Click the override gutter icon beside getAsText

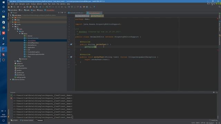click(71, 44)
